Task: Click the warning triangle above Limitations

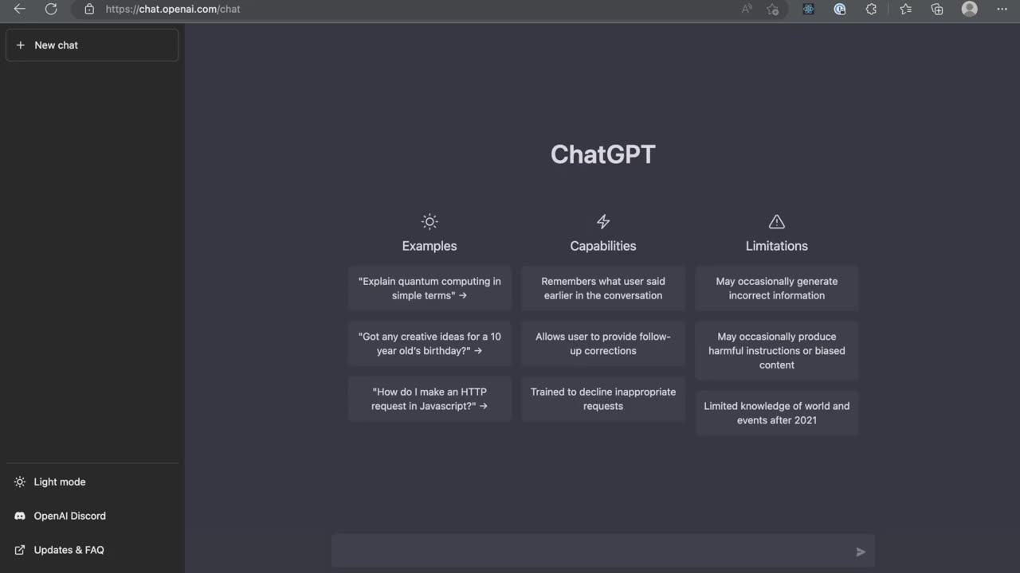Action: click(x=777, y=222)
